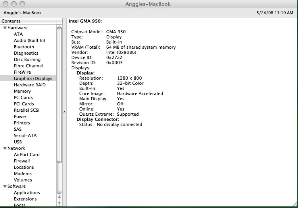Show Memory information
Viewport: 298px width, 208px height.
(22, 91)
